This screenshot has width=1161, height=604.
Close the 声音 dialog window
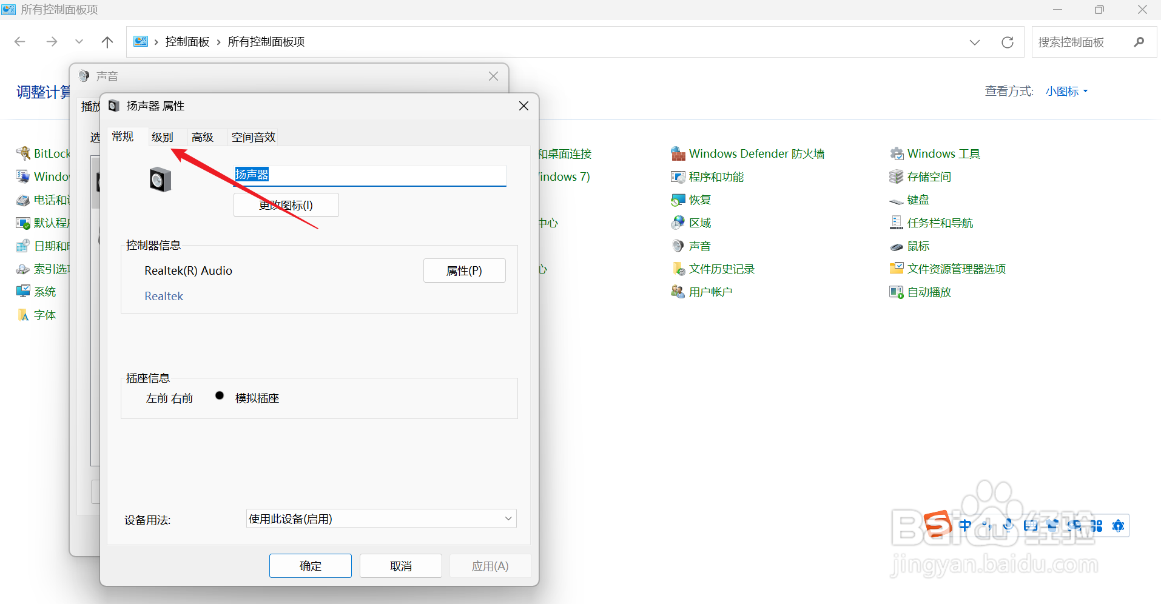tap(493, 76)
